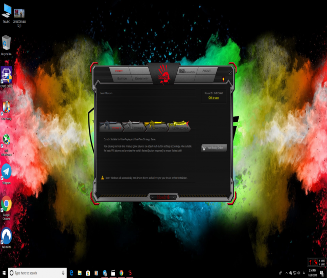Open the Learn More link

click(x=106, y=93)
